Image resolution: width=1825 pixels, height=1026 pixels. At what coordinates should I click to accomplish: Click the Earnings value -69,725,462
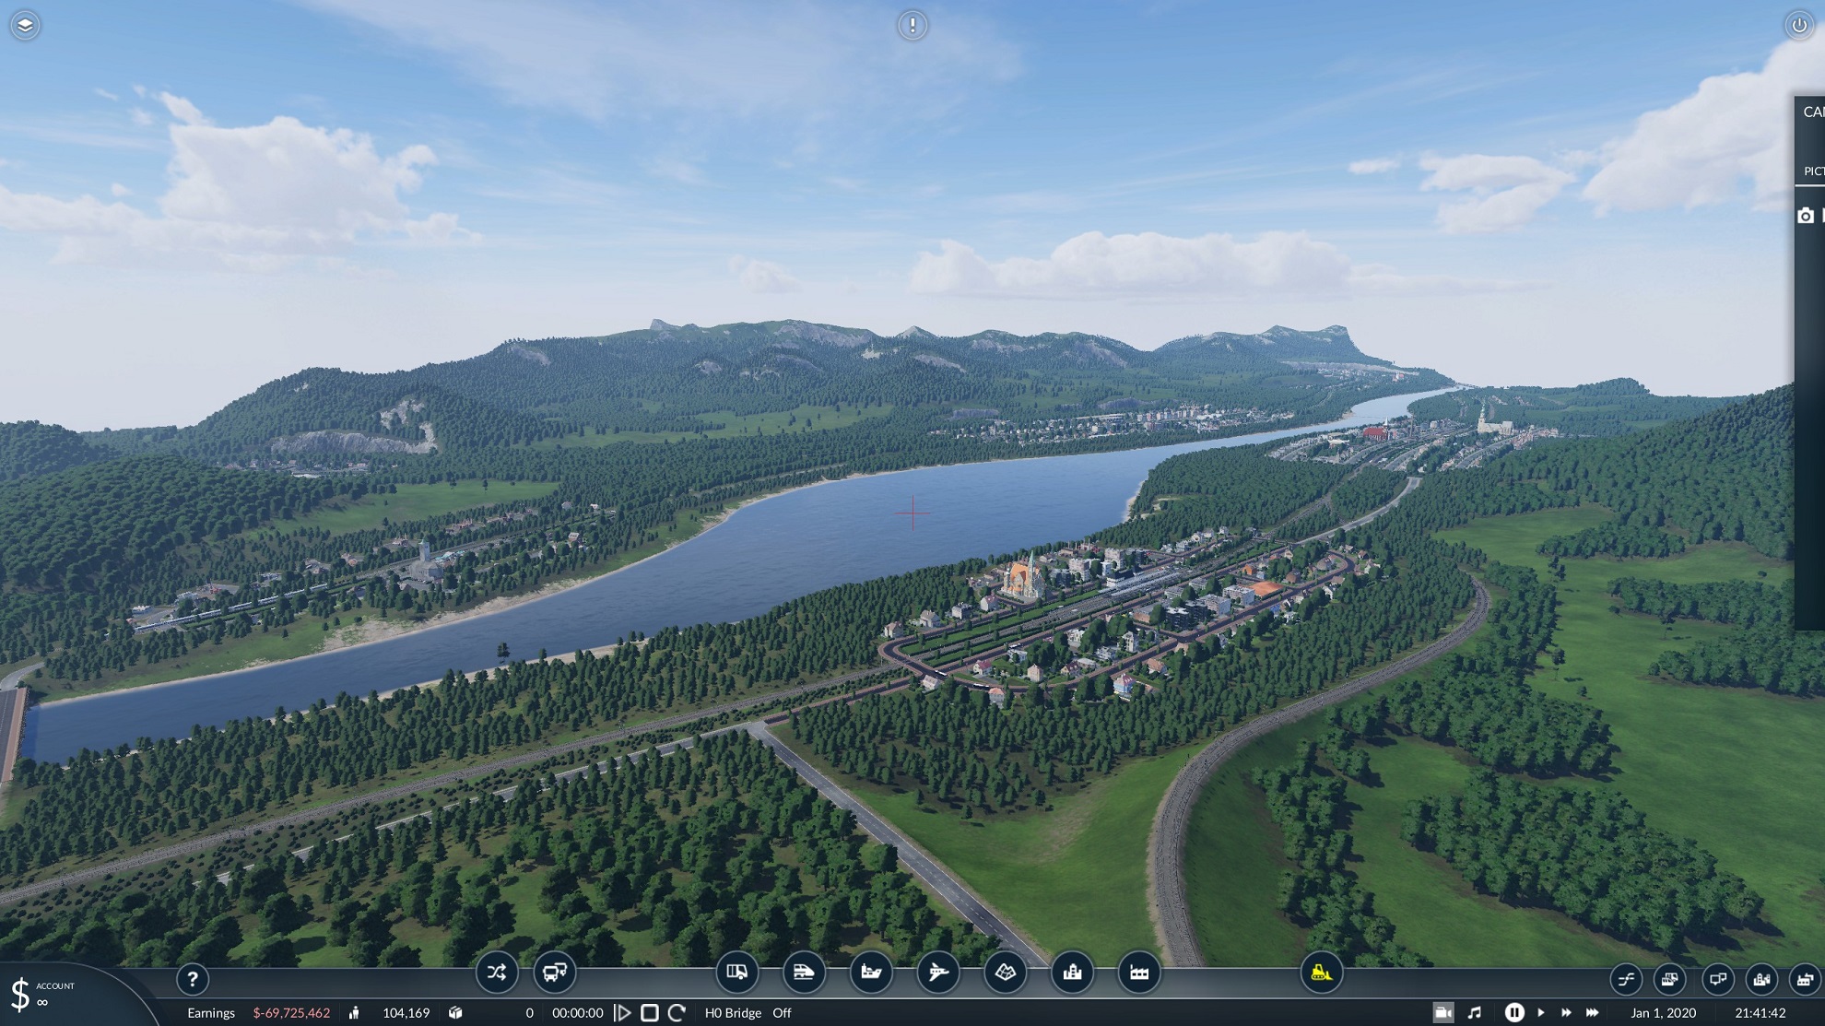coord(291,1013)
